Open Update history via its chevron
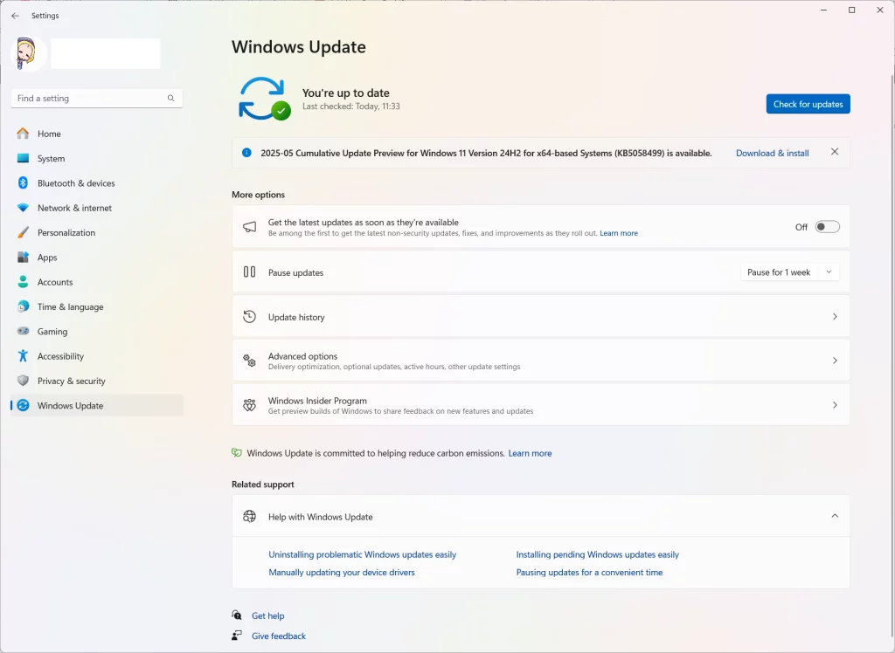The width and height of the screenshot is (895, 653). click(835, 317)
